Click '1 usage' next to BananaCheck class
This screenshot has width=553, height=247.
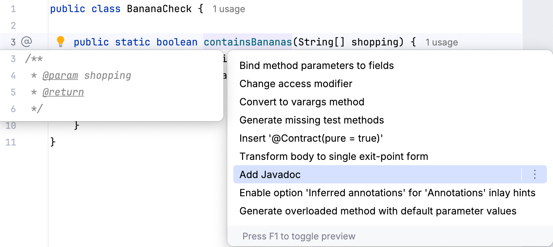(x=229, y=9)
